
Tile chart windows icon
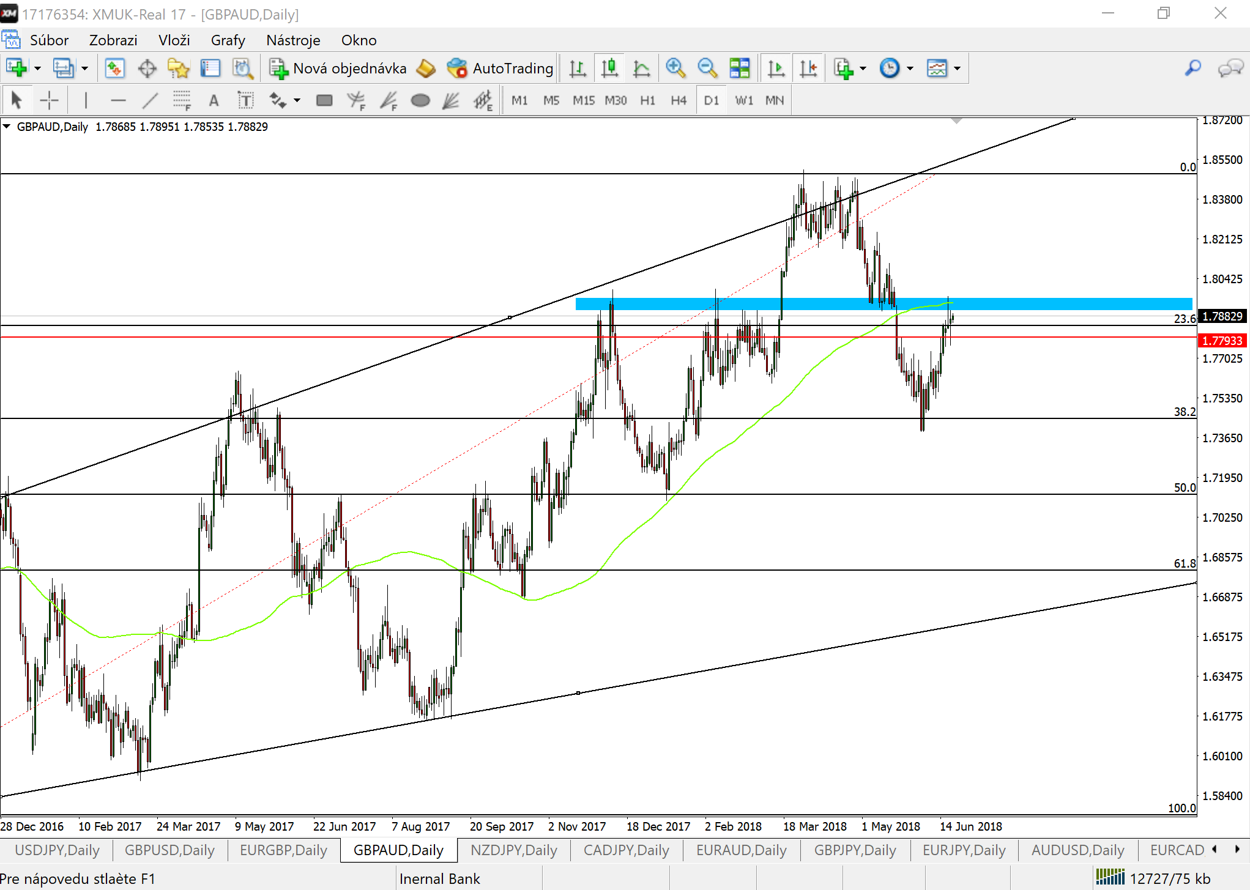point(740,68)
